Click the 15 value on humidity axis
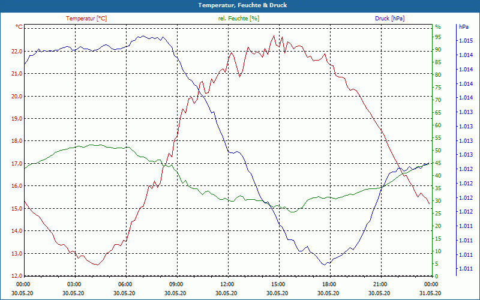 [x=438, y=239]
